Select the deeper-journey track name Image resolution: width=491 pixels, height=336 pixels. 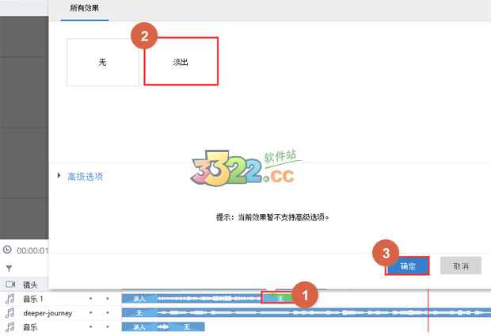(x=48, y=313)
